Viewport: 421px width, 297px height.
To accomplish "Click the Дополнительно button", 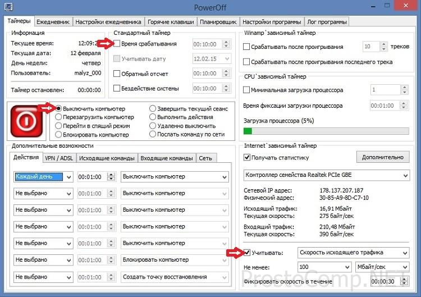I will coord(382,158).
